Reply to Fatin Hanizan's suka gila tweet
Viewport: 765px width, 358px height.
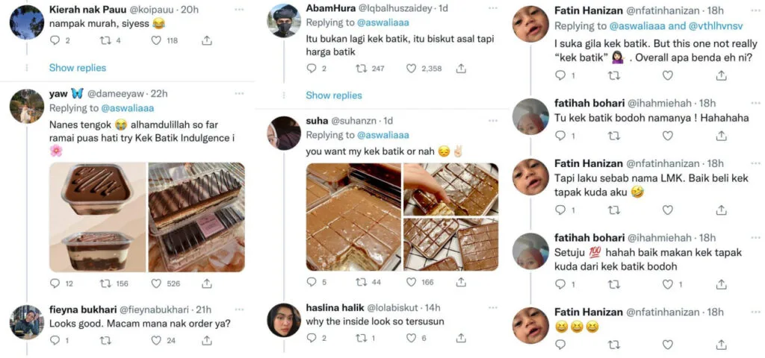pos(561,75)
